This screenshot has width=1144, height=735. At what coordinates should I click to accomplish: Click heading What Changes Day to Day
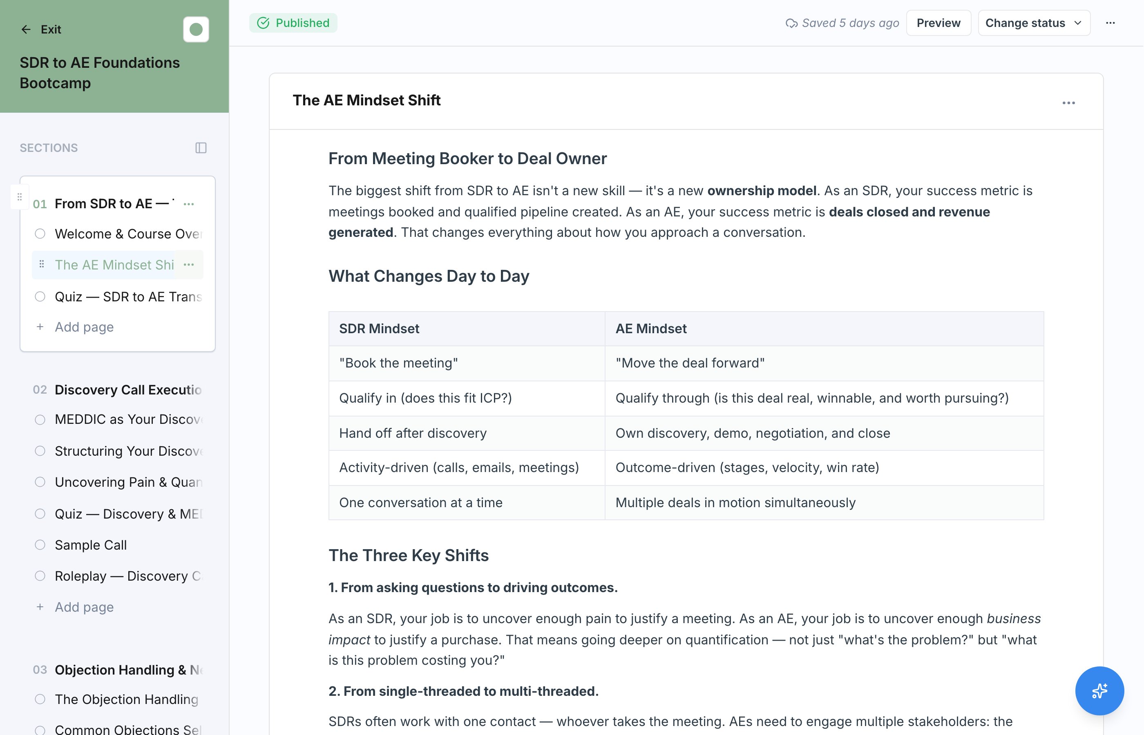coord(429,276)
